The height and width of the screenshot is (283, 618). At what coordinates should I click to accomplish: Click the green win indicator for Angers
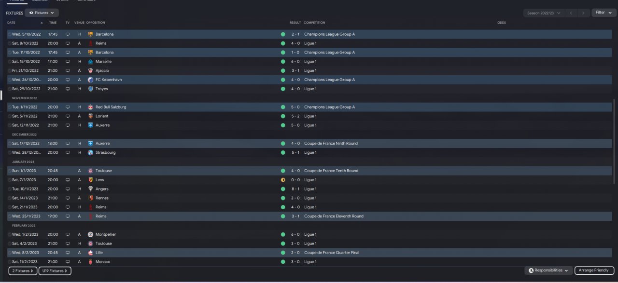(283, 189)
